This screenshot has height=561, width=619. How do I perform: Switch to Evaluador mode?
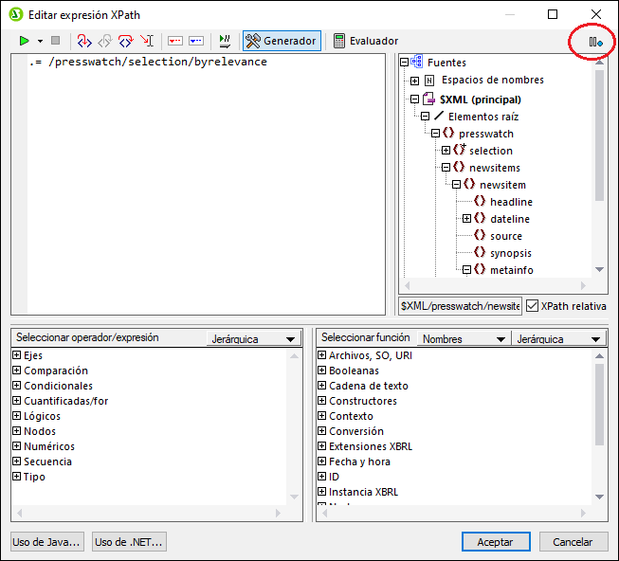[365, 41]
